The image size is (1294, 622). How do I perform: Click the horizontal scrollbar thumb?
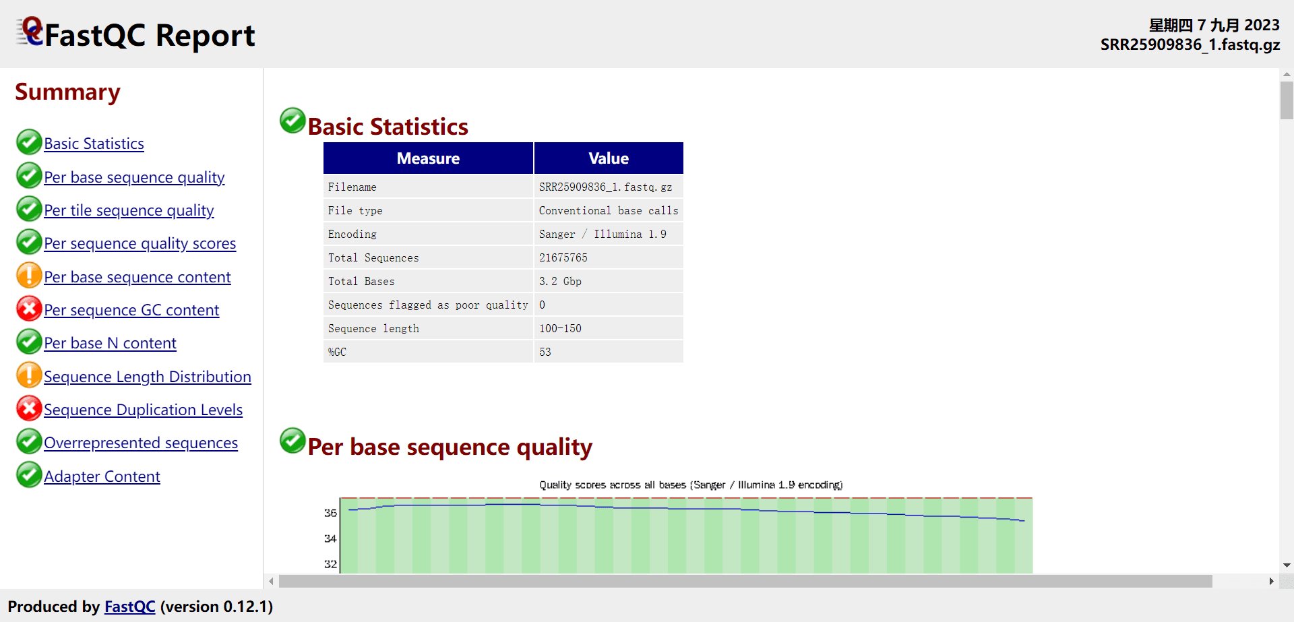pos(745,581)
